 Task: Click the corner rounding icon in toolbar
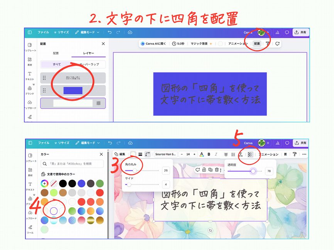(x=148, y=154)
